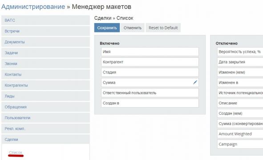Screen dimensions: 263x160
Task: Select the Стадия field in Включено
Action: click(150, 72)
